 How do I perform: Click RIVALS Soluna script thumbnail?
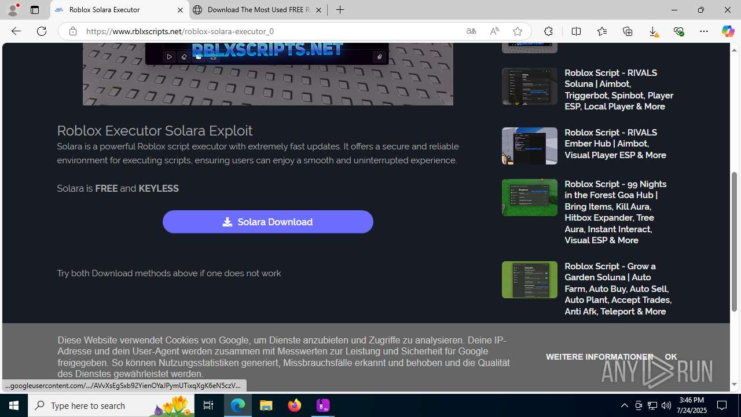(530, 86)
